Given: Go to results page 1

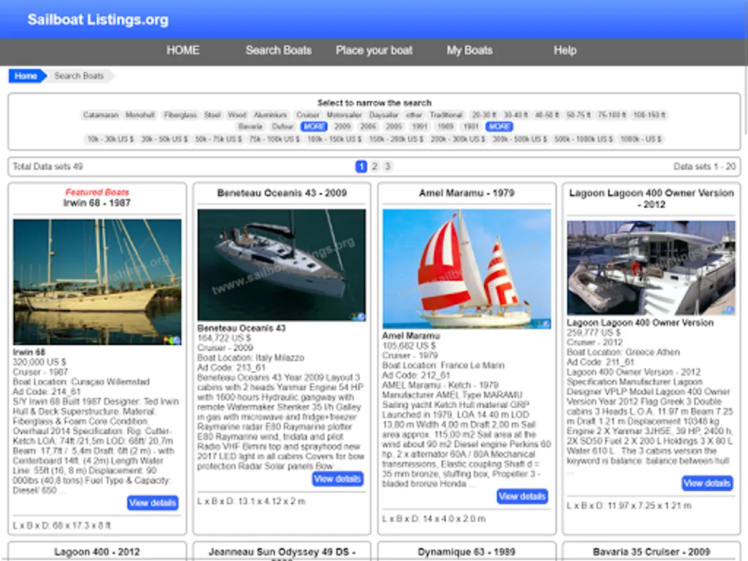Looking at the screenshot, I should tap(361, 166).
